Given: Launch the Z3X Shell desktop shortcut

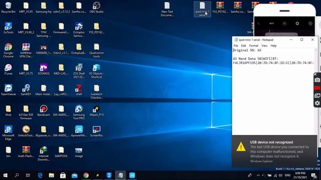Looking at the screenshot, I should point(79,71).
